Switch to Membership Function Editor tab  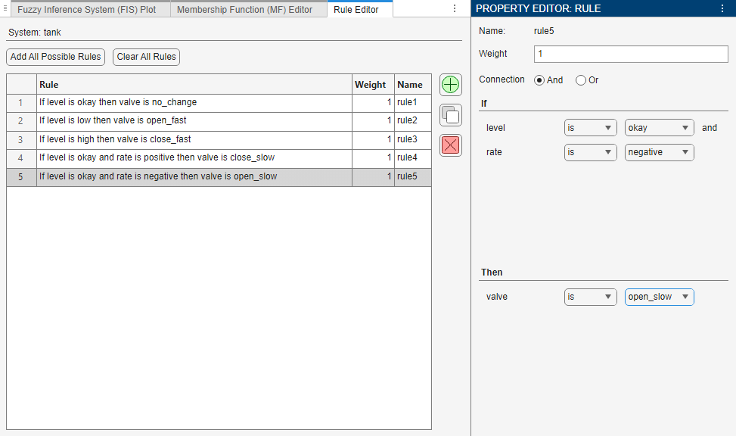point(244,10)
